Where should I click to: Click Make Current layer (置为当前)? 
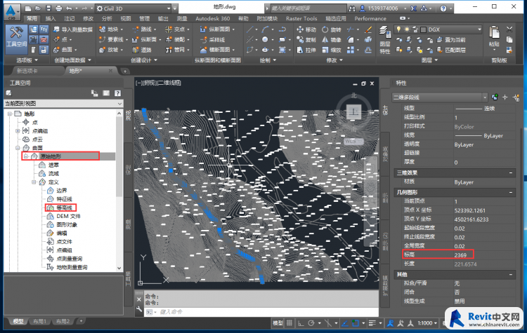(x=451, y=39)
